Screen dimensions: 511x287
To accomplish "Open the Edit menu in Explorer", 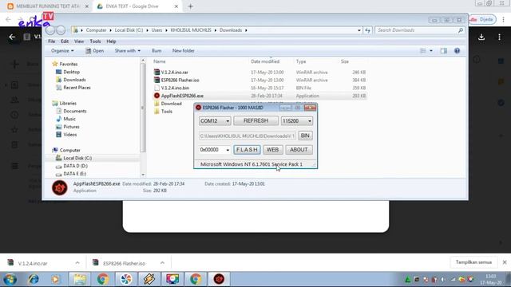I will pyautogui.click(x=65, y=41).
